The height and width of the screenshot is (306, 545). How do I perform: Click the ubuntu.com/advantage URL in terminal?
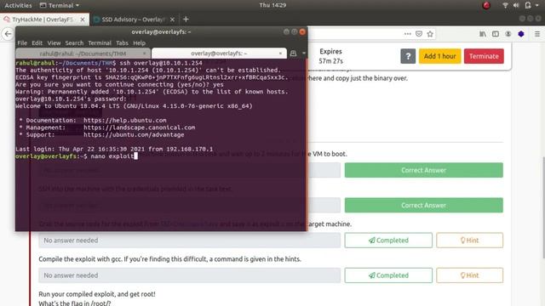point(134,134)
